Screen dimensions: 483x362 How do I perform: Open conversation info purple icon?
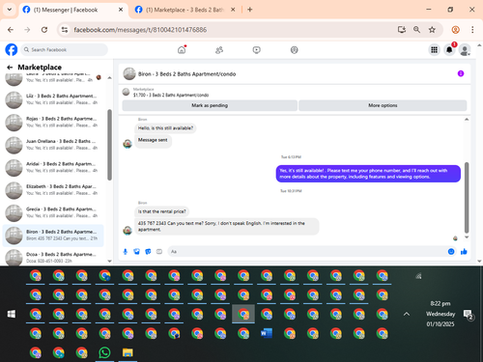461,73
